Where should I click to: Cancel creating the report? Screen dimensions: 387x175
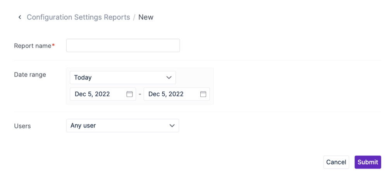[x=336, y=162]
